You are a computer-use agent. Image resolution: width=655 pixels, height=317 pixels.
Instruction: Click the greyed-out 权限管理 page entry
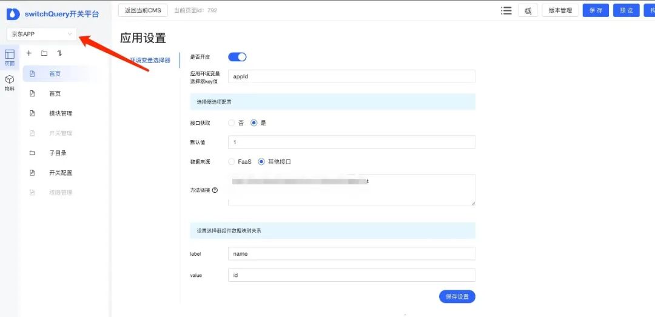pyautogui.click(x=61, y=193)
